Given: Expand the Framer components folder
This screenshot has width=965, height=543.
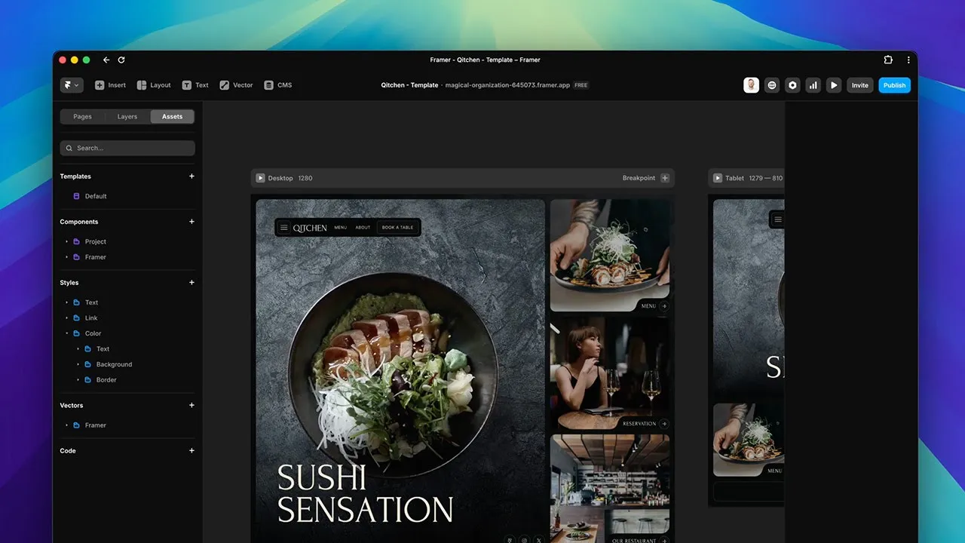Looking at the screenshot, I should pyautogui.click(x=66, y=257).
